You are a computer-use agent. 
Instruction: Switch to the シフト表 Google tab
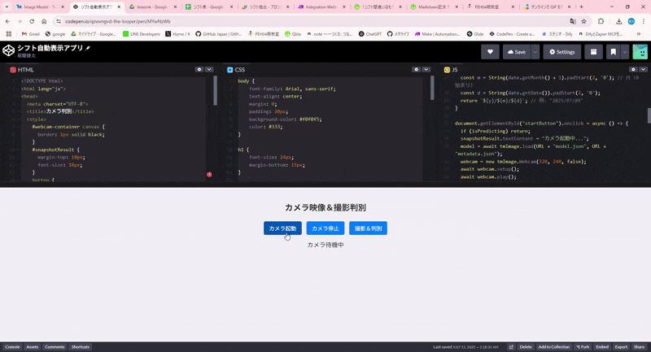(x=209, y=7)
